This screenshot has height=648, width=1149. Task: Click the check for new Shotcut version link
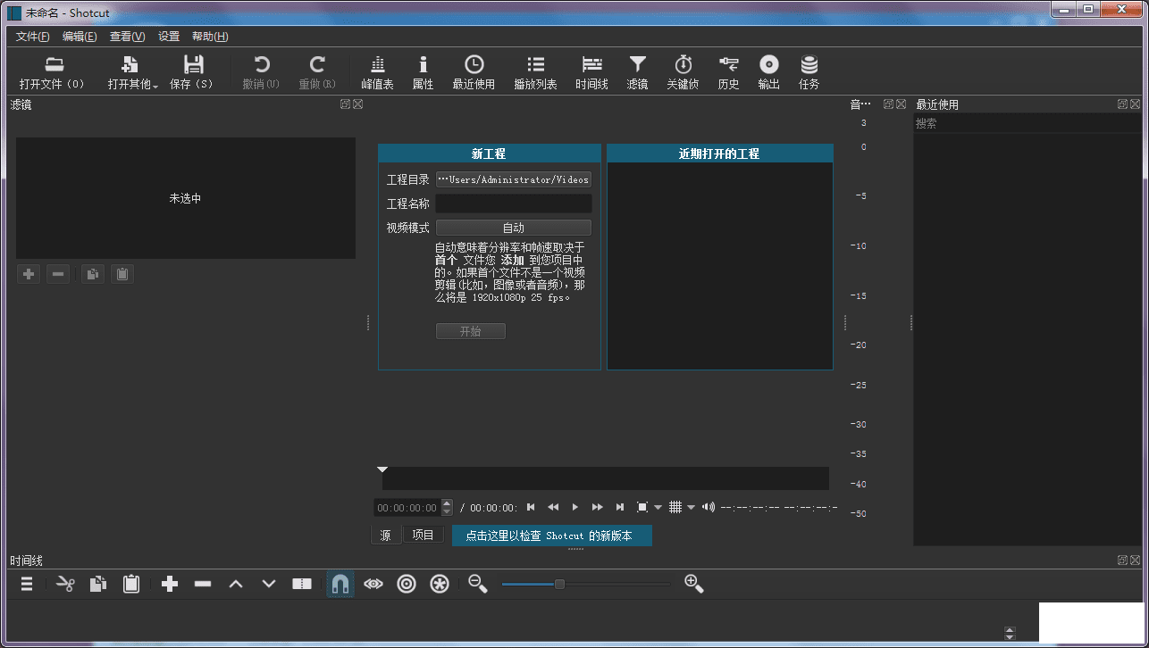pyautogui.click(x=551, y=536)
